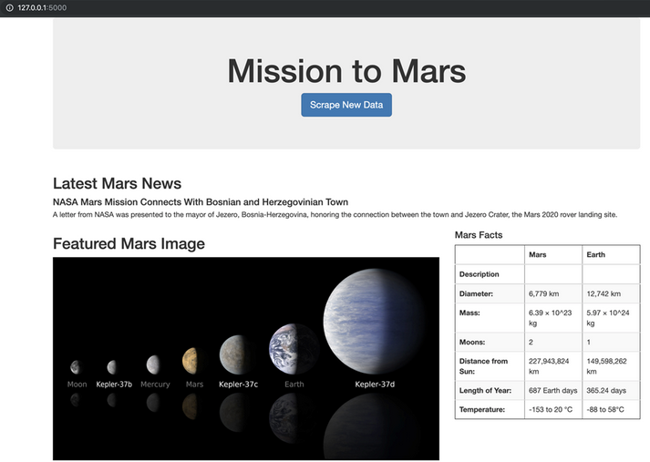This screenshot has width=650, height=462.
Task: Select the Mars moons value 2
Action: [553, 343]
